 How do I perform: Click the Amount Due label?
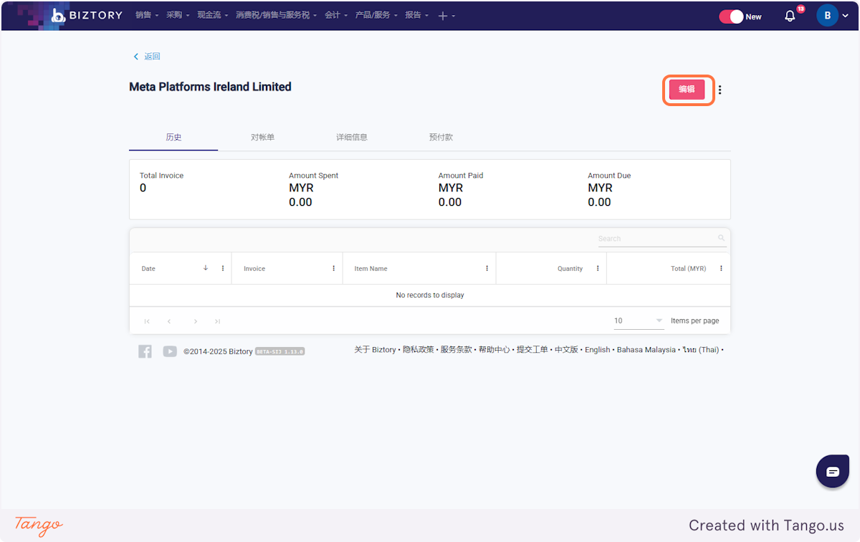pyautogui.click(x=609, y=176)
